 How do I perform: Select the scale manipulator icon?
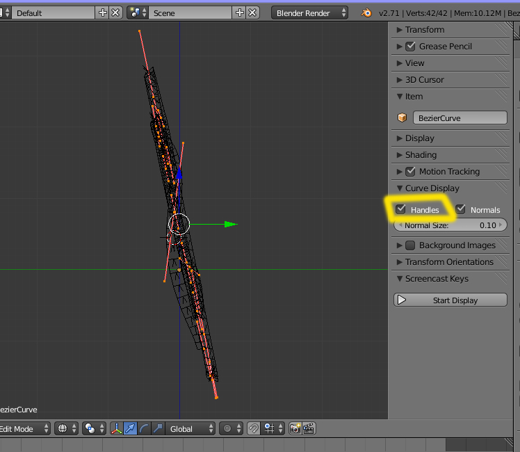tap(156, 428)
